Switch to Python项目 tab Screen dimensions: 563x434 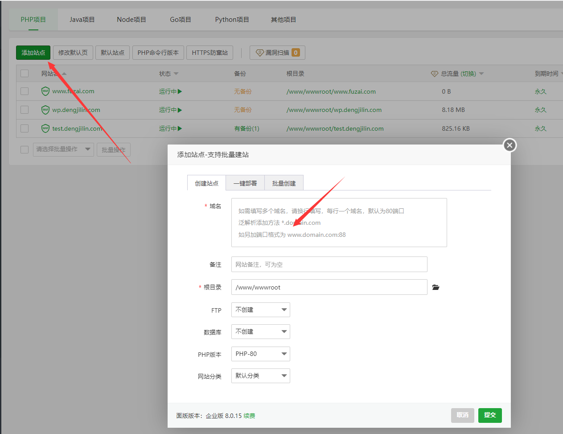tap(232, 20)
